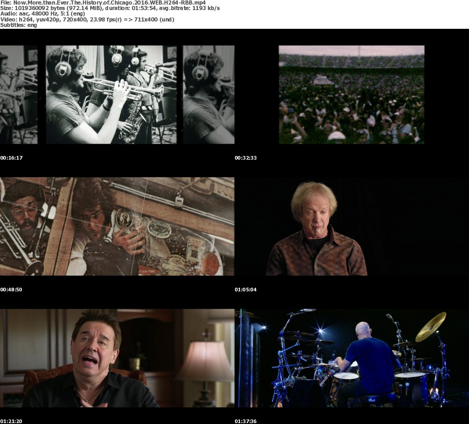Select the thumbnail of man in armchair

pyautogui.click(x=117, y=358)
